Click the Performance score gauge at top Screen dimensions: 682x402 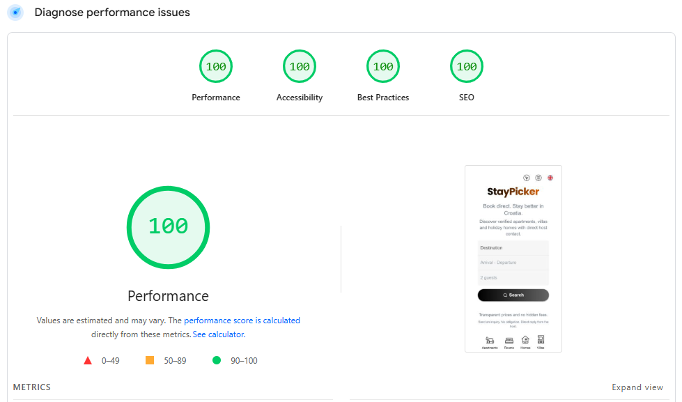[216, 67]
